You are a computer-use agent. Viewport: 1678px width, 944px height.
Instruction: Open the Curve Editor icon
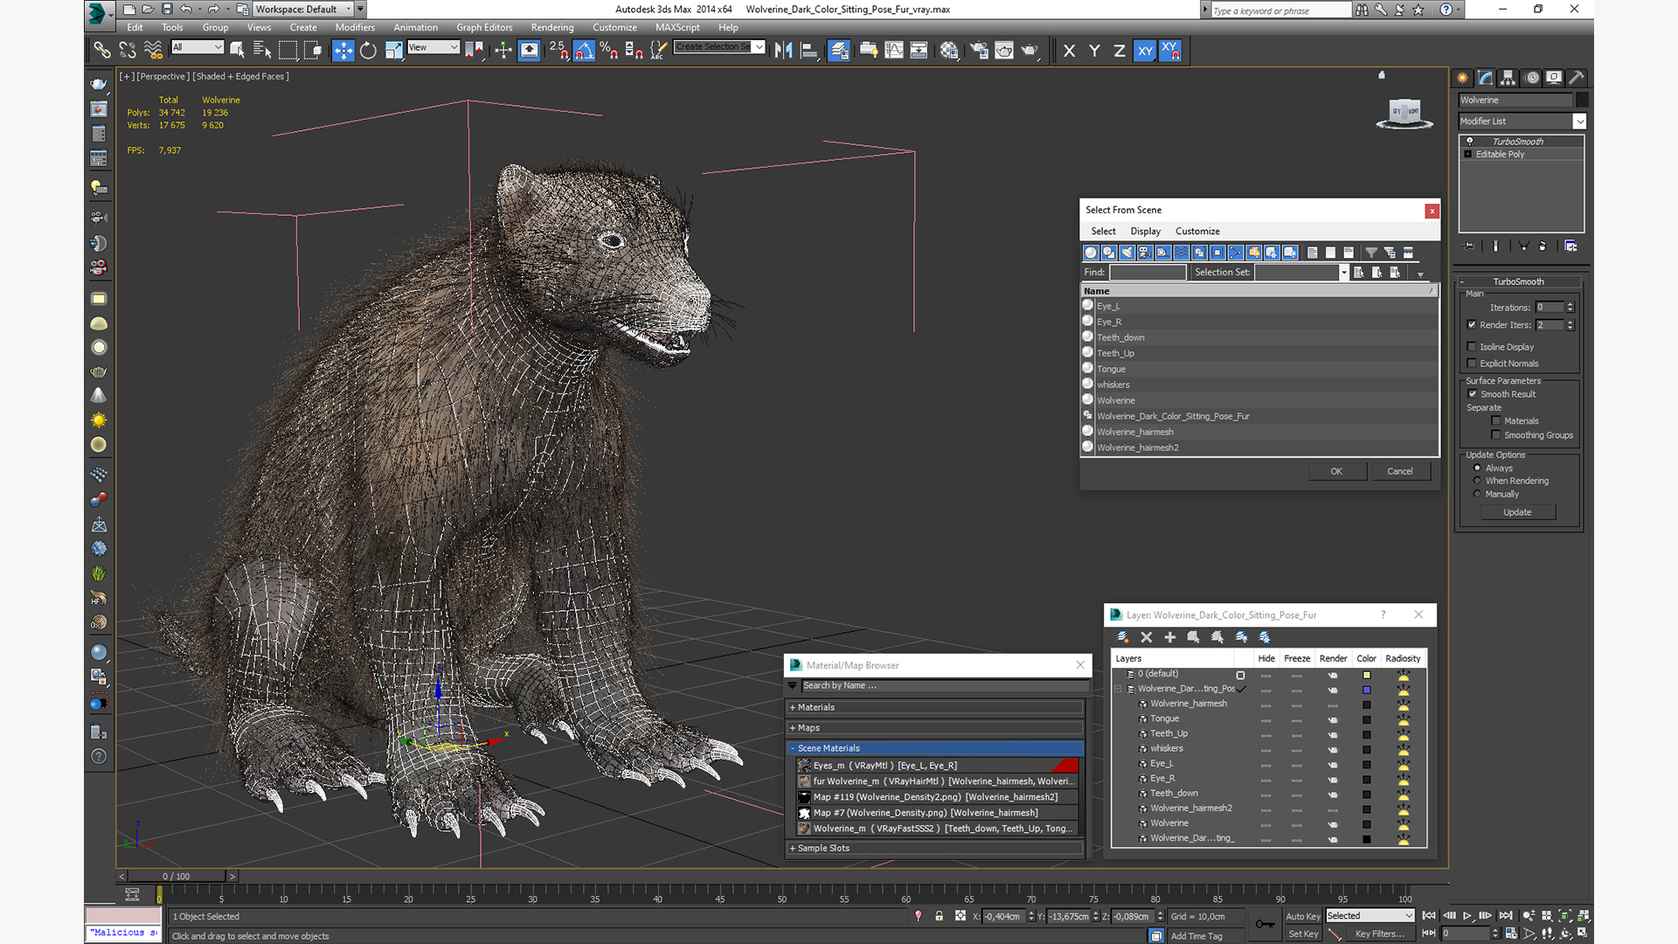point(893,51)
